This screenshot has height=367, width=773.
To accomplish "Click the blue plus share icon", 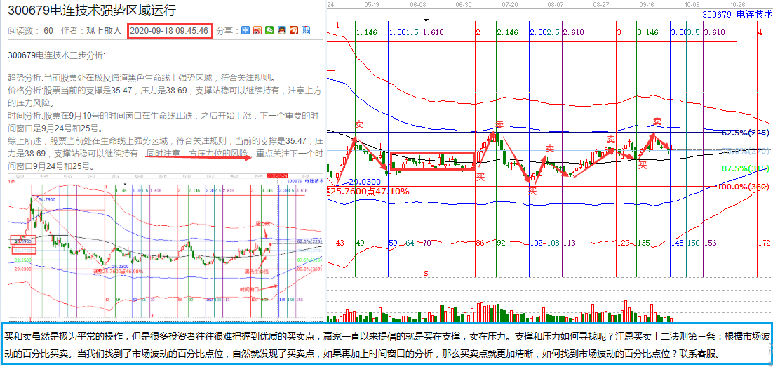I will coord(245,31).
